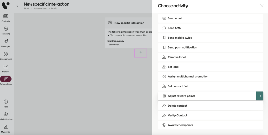Select the Set label activity
The image size is (268, 135).
pyautogui.click(x=173, y=67)
